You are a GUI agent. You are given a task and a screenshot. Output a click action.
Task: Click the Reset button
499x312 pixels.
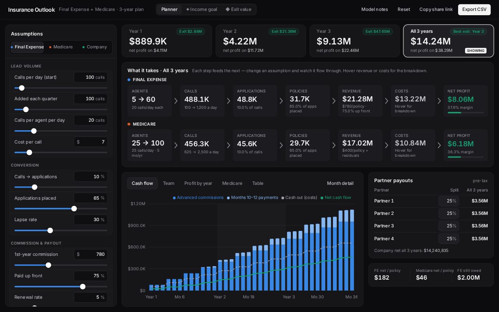pos(404,9)
